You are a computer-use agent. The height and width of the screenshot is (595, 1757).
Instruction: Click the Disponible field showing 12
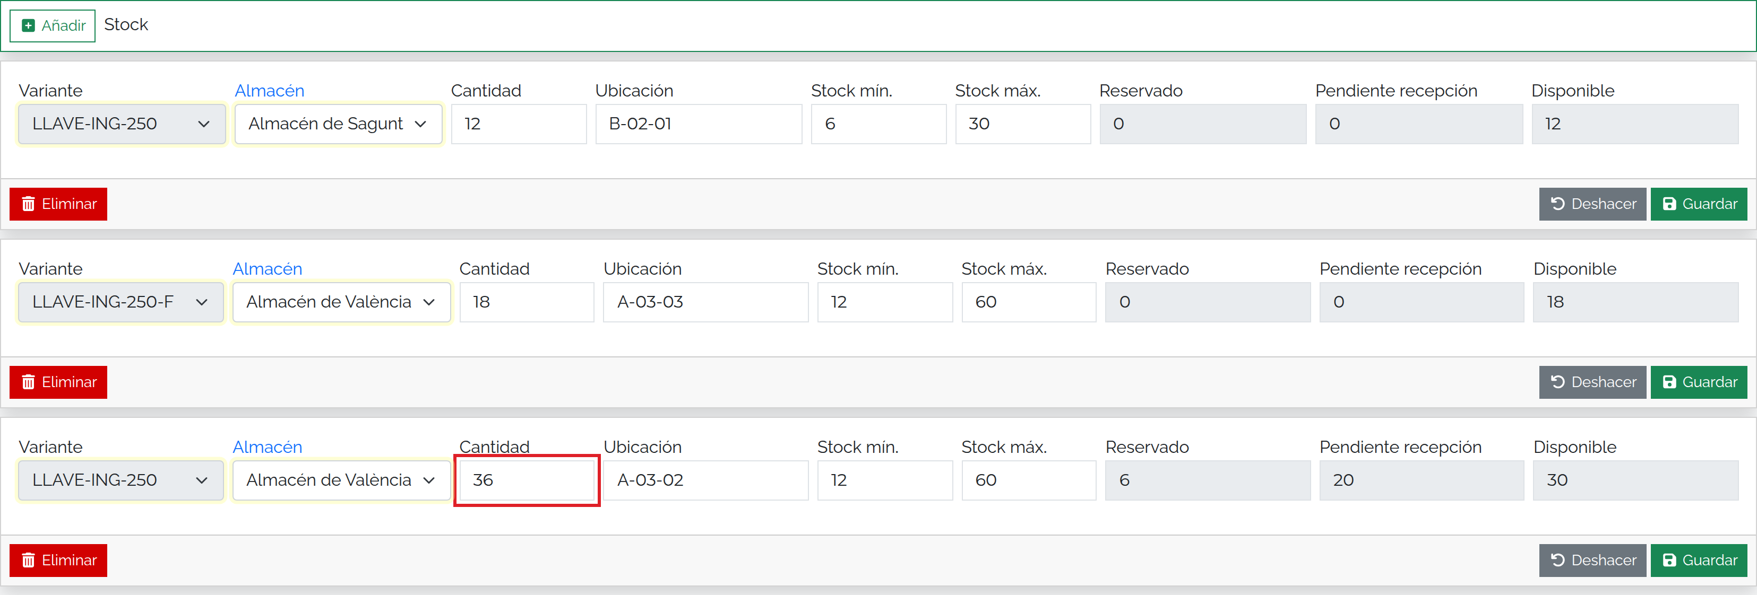pos(1634,124)
